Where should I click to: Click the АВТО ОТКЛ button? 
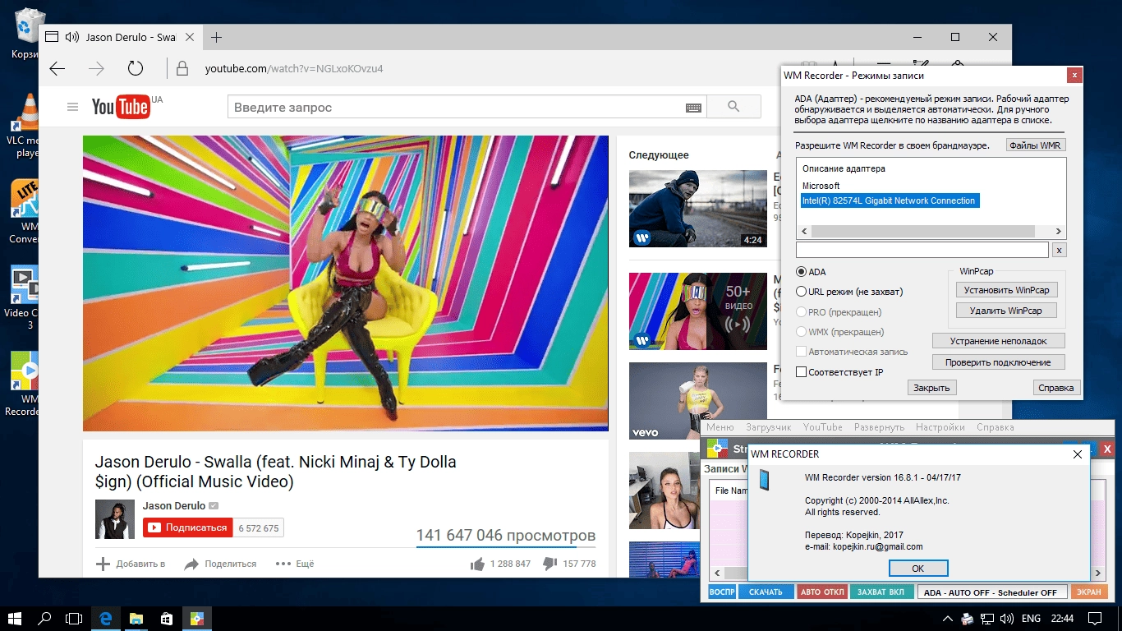[822, 592]
